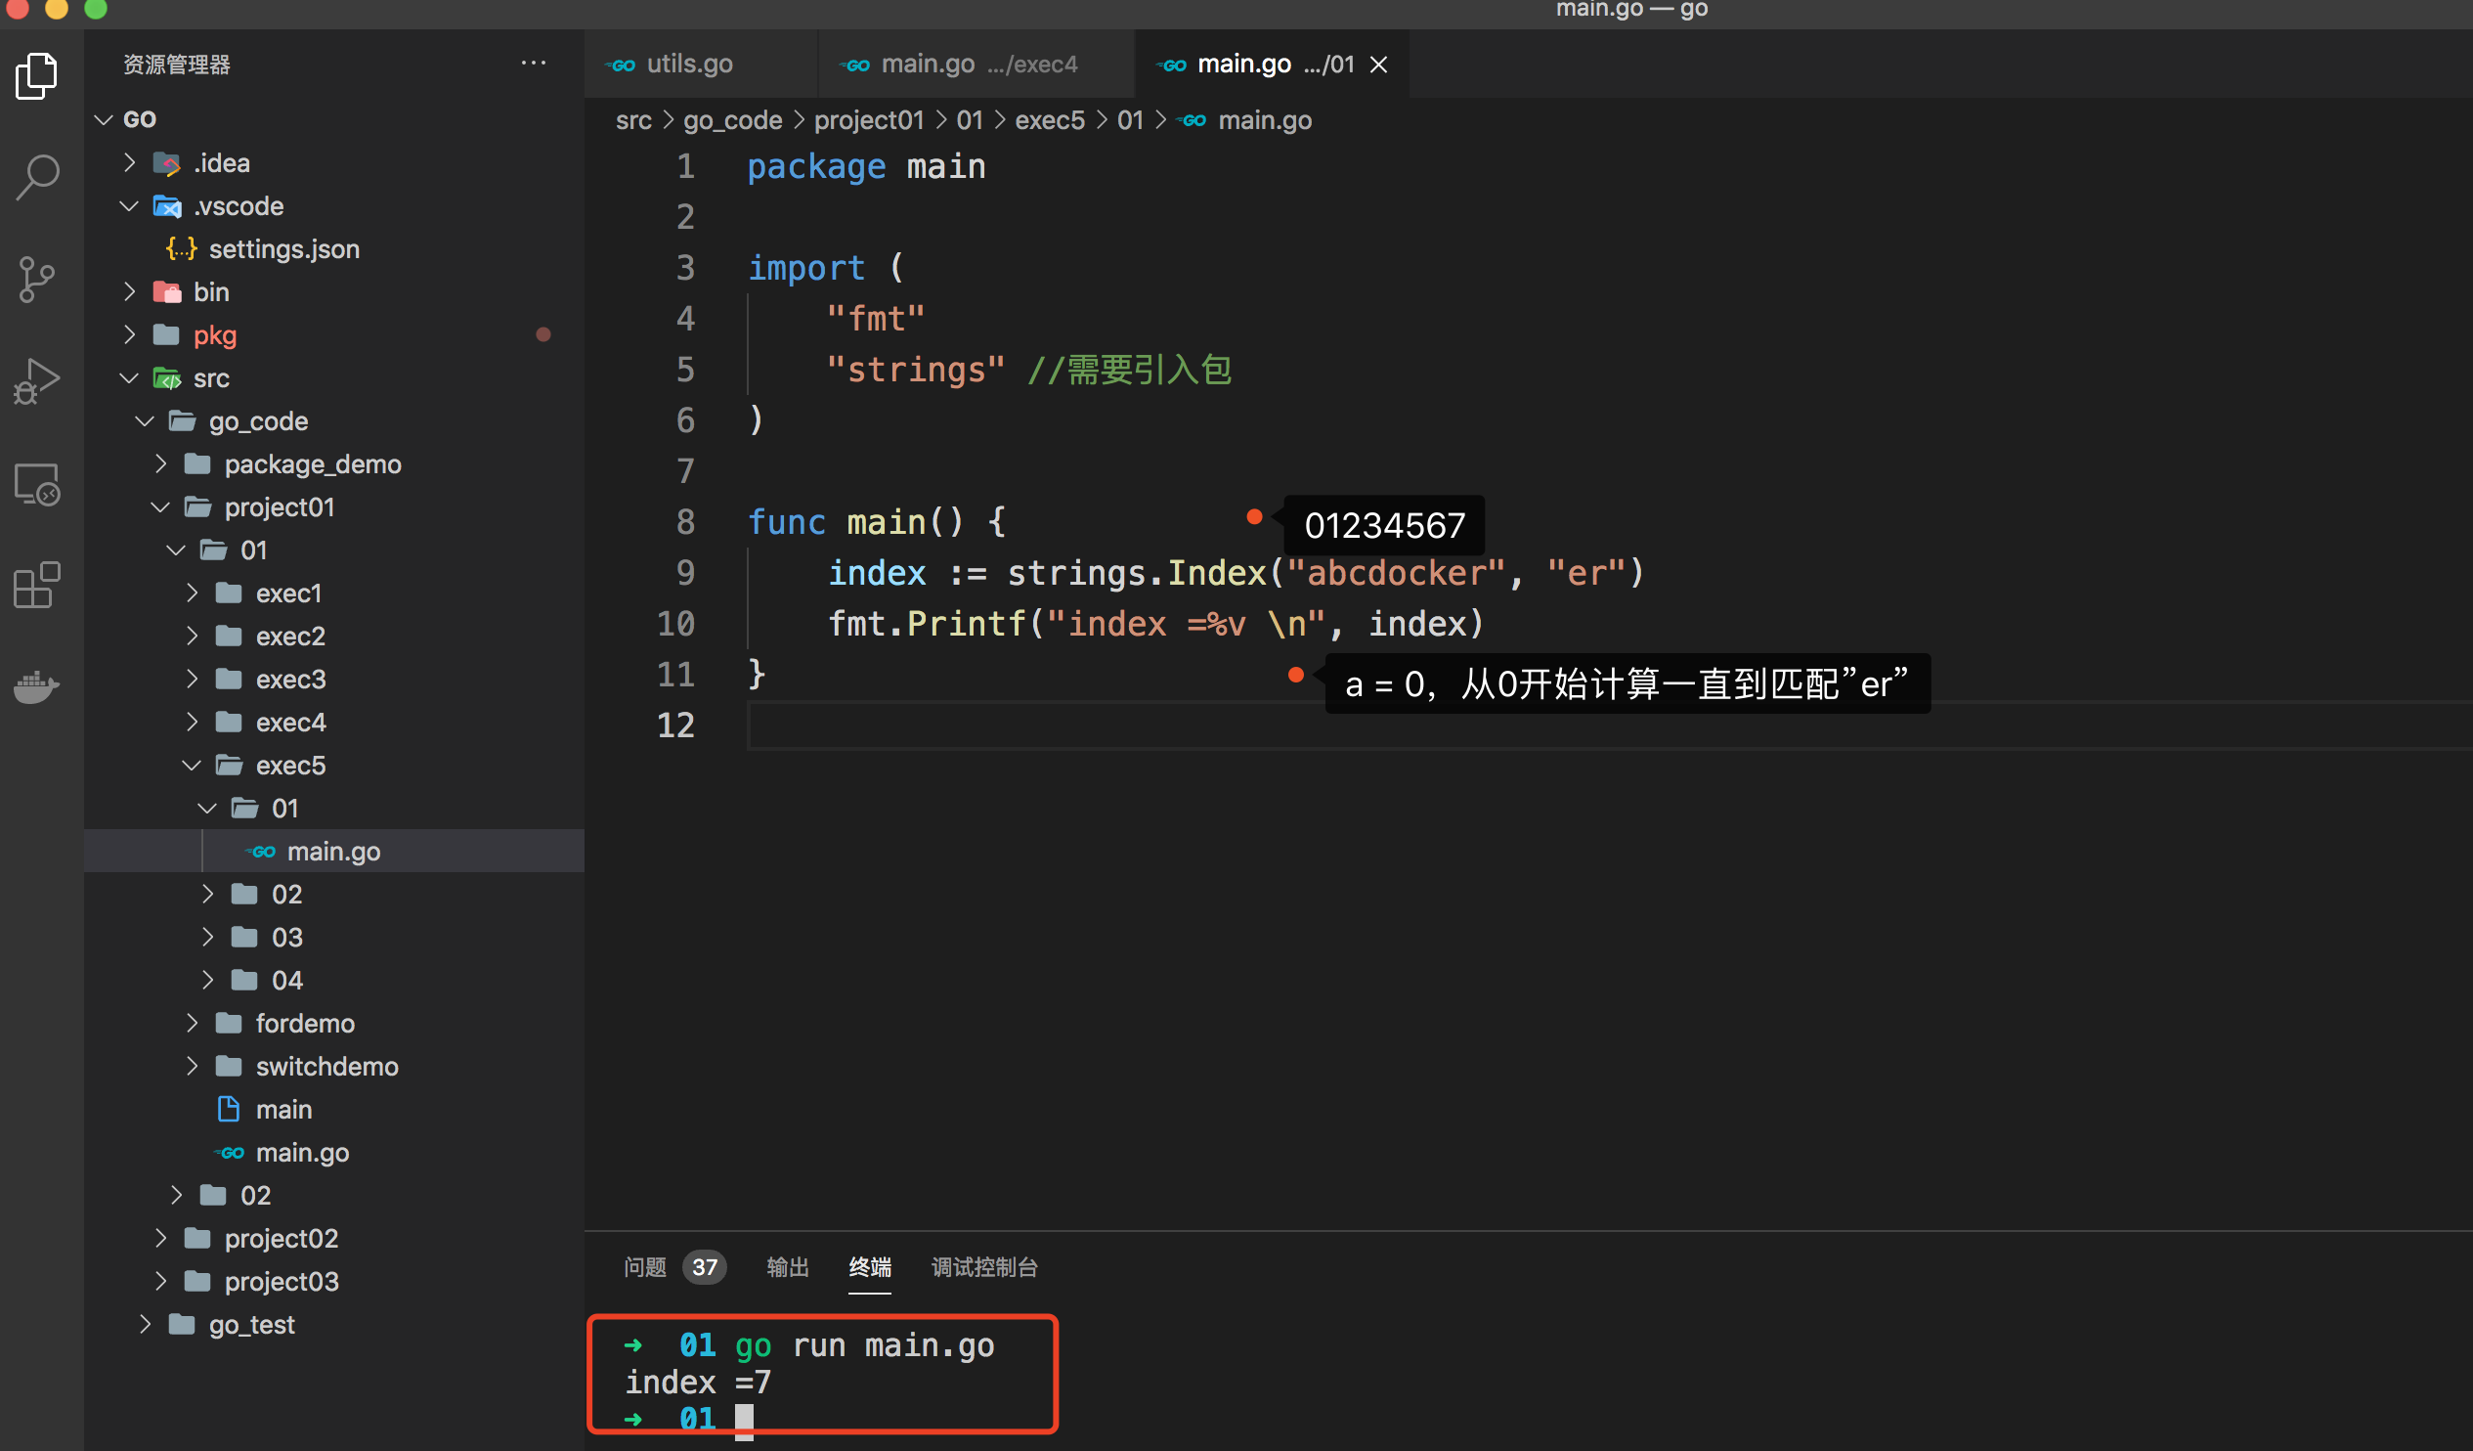Collapse the exec5 folder

290,765
